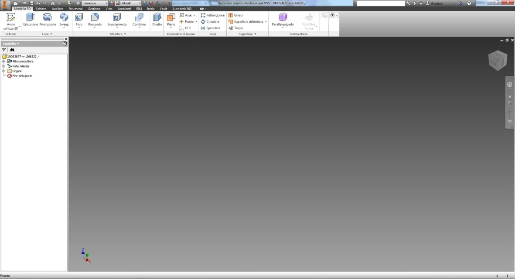Viewport: 515px width, 279px height.
Task: Click the ViewCube in the viewport corner
Action: coord(497,60)
